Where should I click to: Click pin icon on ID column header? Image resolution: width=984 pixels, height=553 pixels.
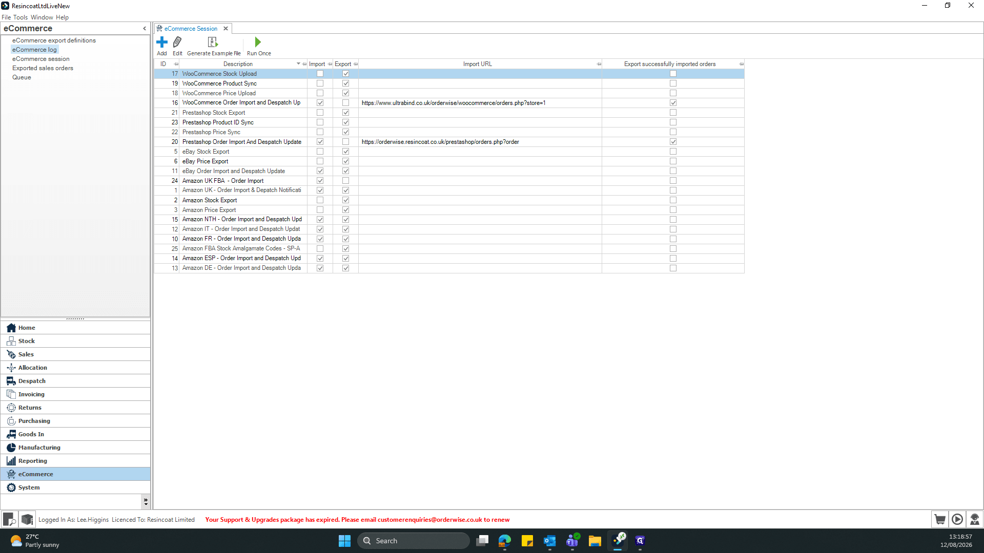point(176,64)
